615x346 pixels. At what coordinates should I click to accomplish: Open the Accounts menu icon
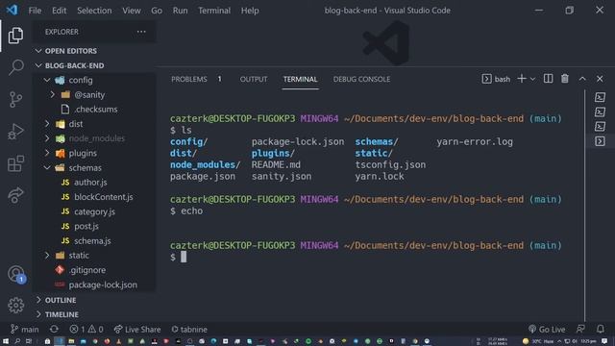coord(15,273)
